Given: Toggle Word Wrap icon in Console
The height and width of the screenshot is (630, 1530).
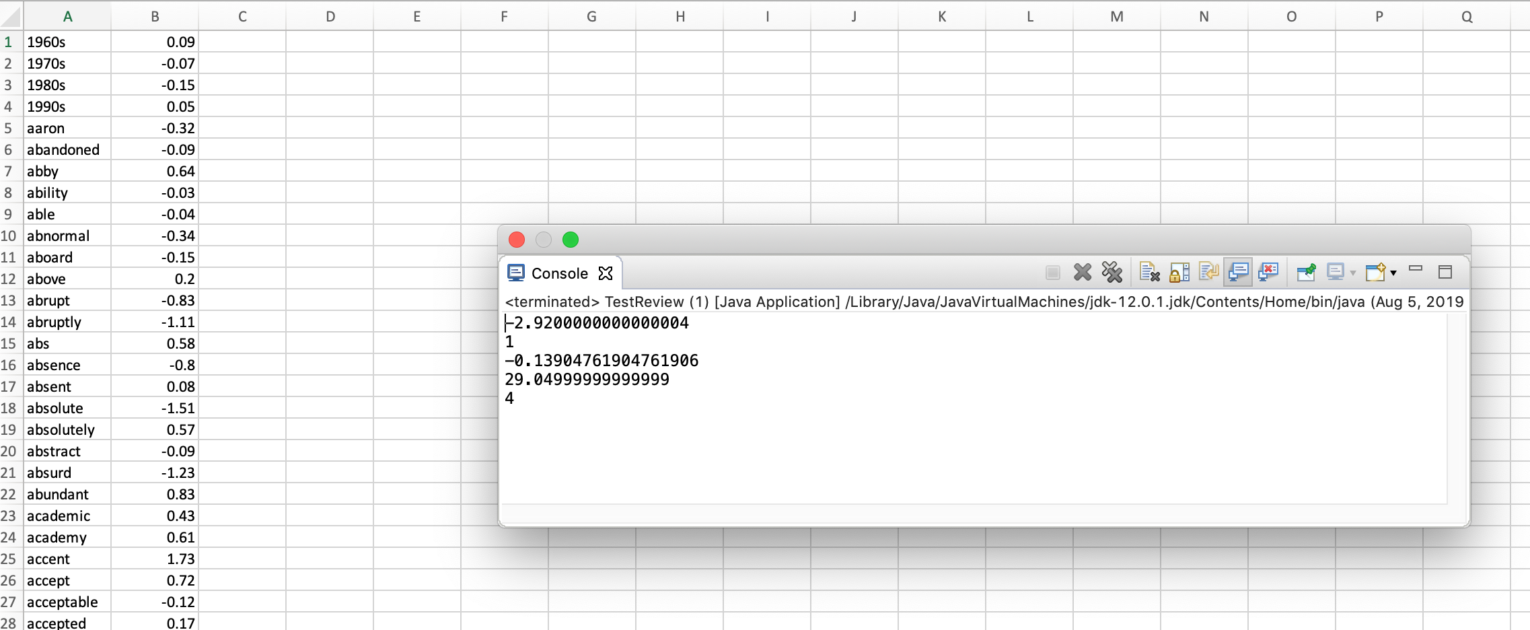Looking at the screenshot, I should click(x=1209, y=272).
